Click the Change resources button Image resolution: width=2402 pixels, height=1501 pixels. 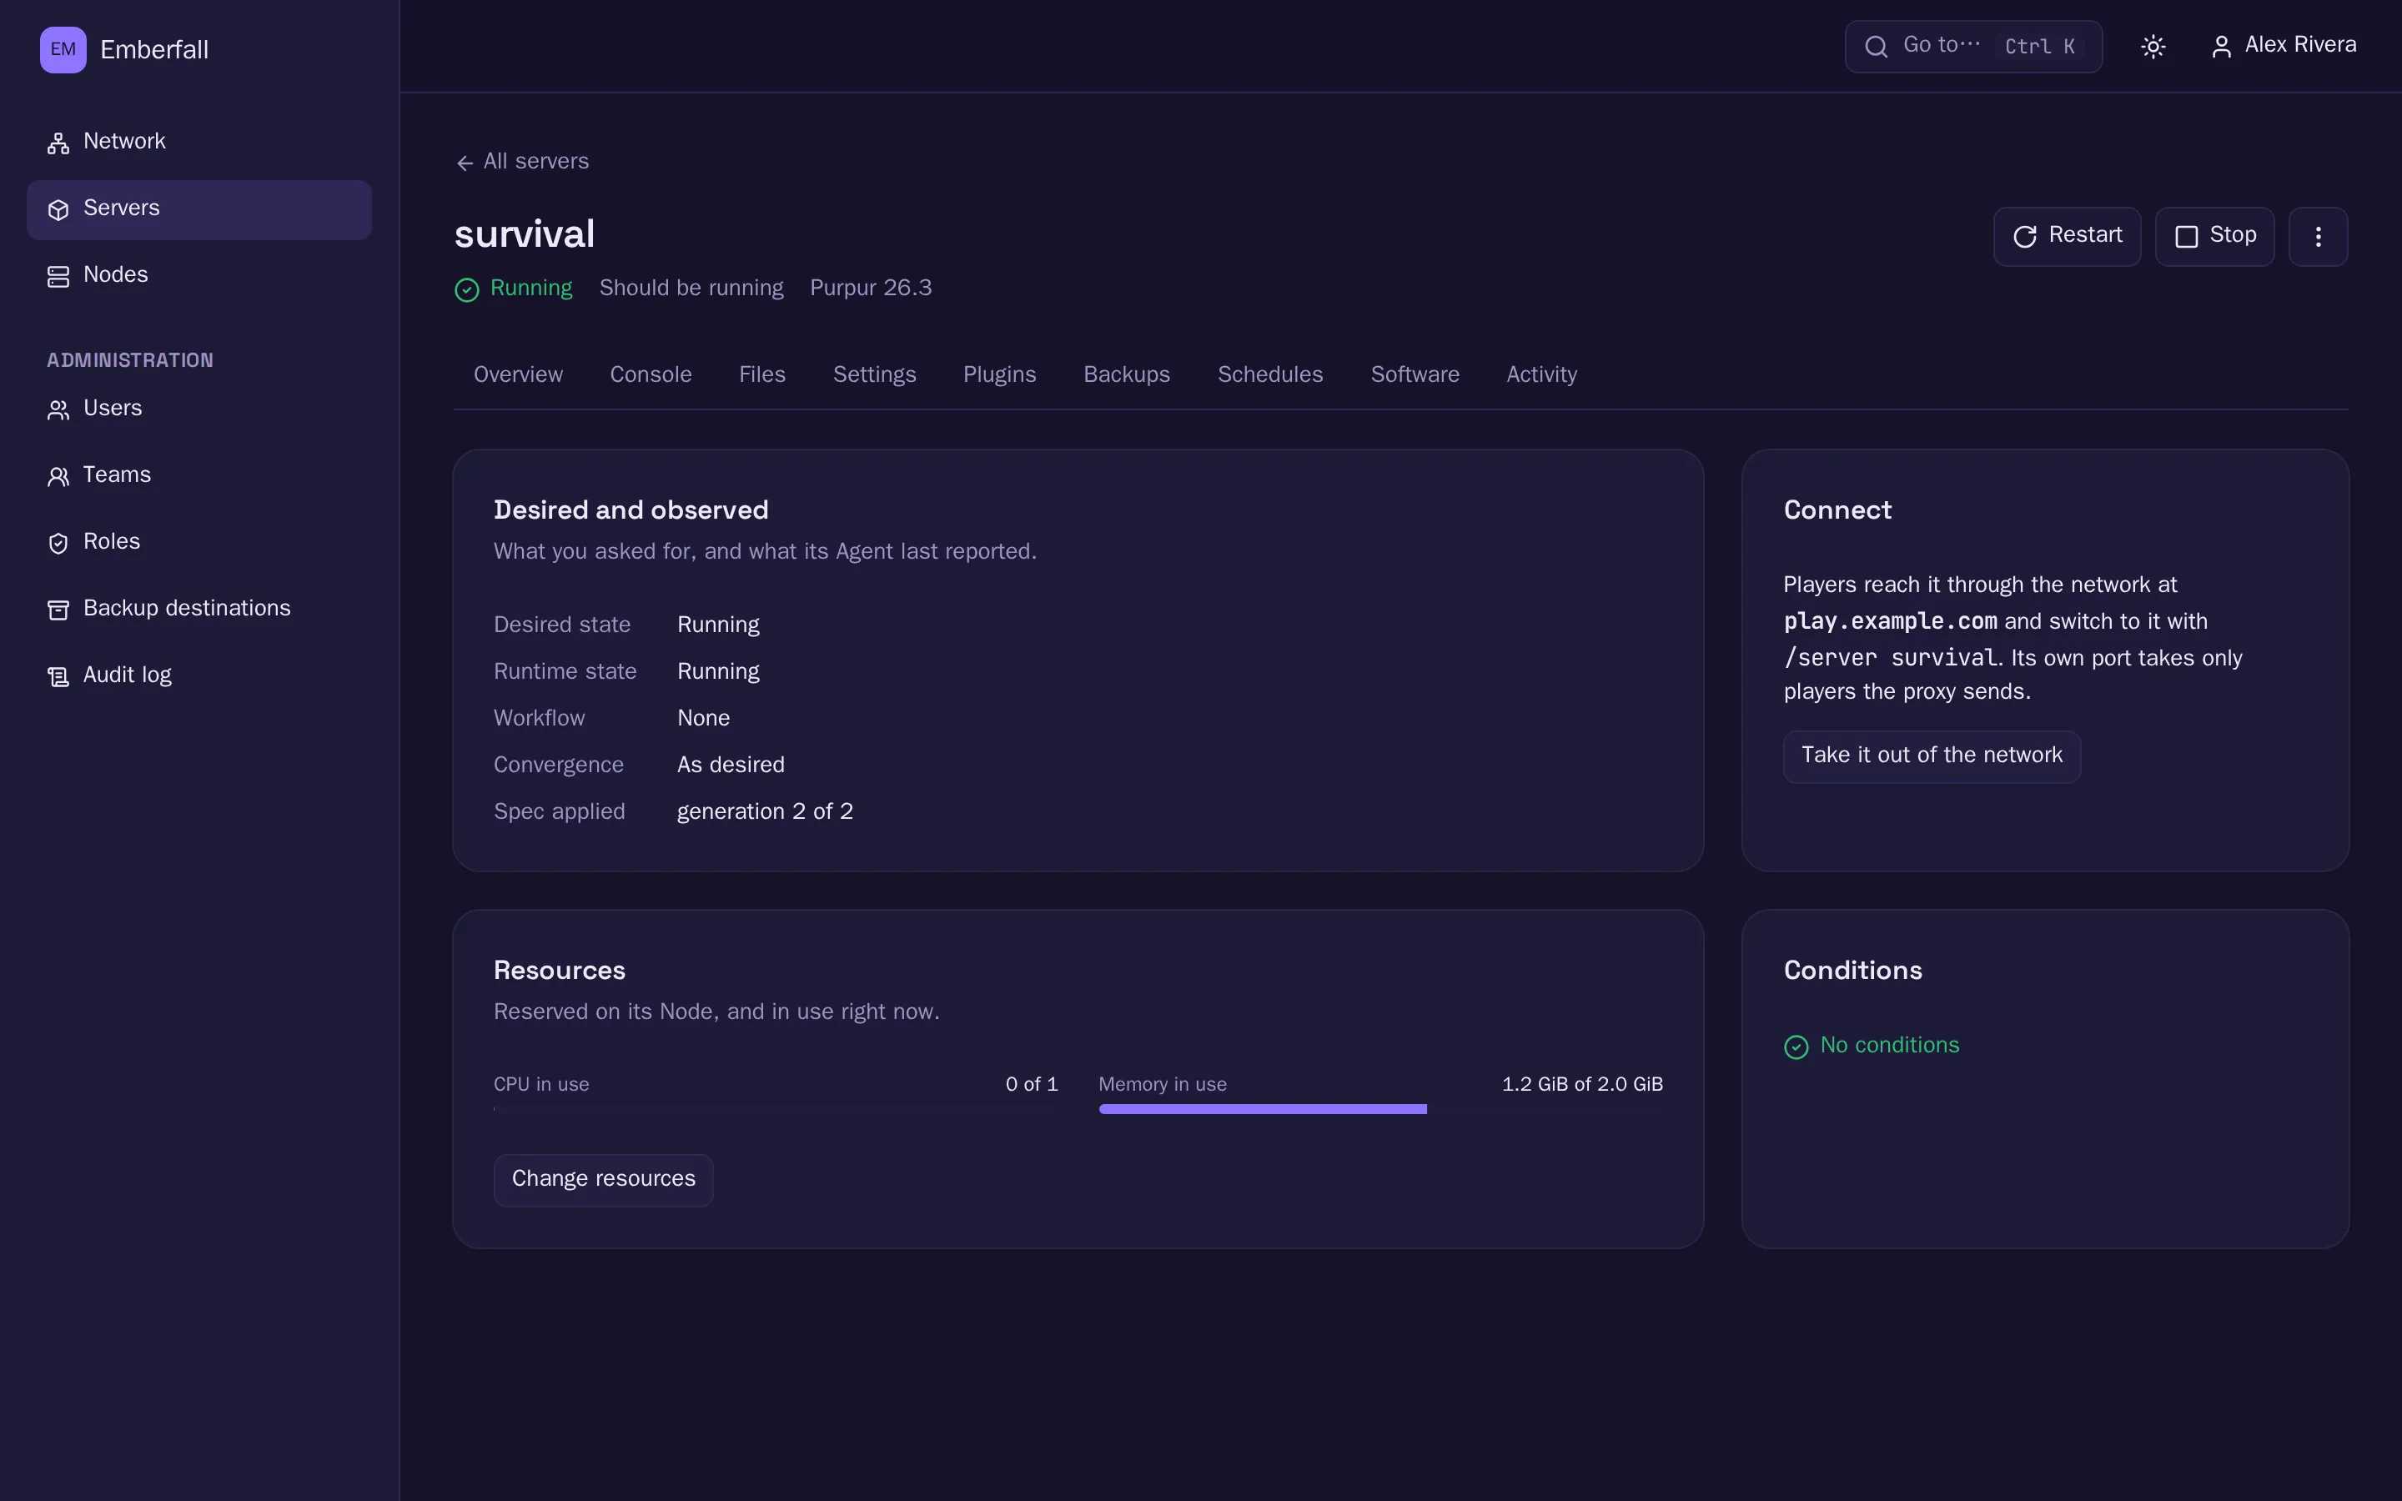(x=604, y=1180)
